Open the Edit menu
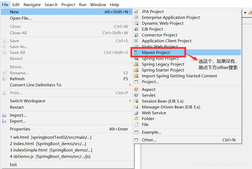 [16, 5]
